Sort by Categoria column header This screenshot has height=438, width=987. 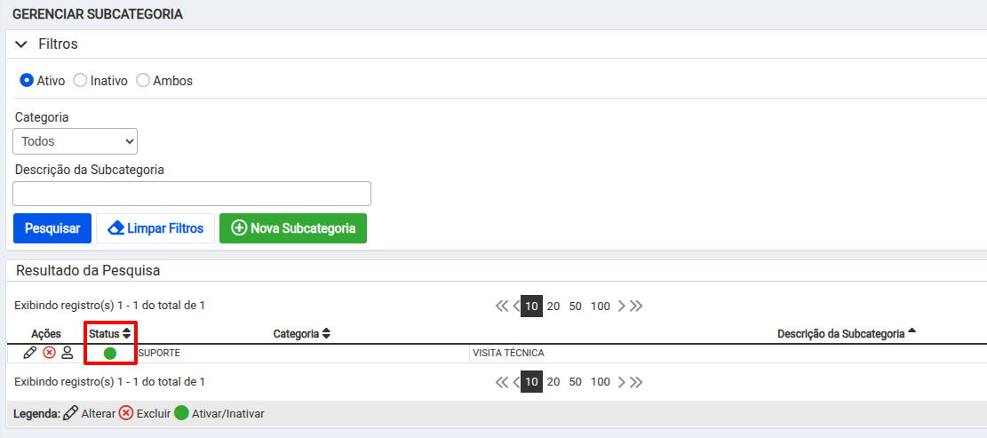[x=301, y=334]
